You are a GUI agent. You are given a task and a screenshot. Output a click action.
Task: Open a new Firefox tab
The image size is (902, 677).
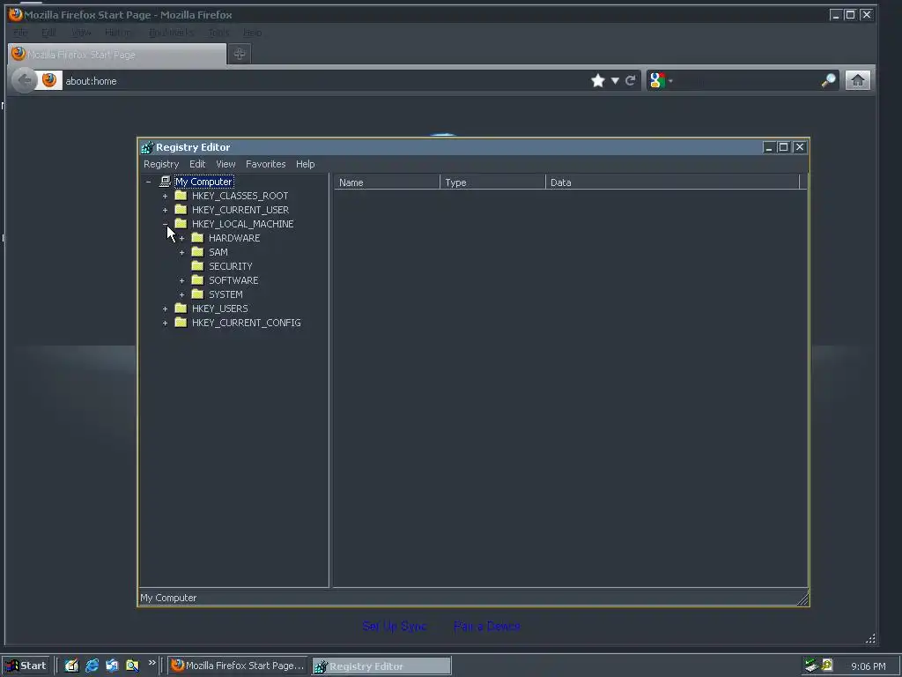pyautogui.click(x=240, y=54)
